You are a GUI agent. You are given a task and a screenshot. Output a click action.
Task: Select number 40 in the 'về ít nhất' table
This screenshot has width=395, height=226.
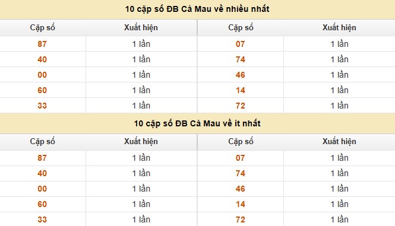[42, 173]
